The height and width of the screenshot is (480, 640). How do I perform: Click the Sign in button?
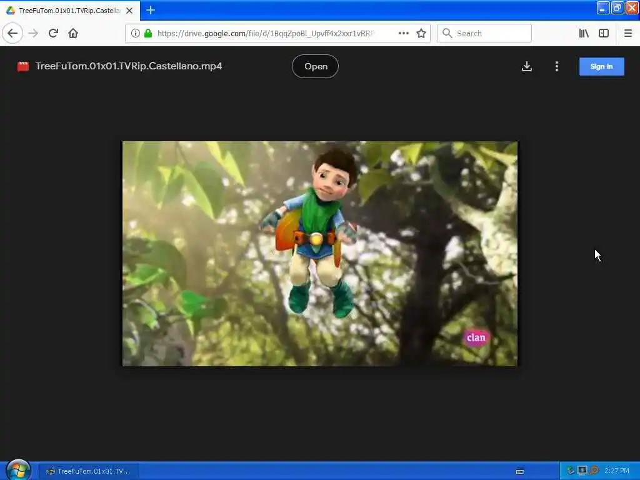pos(602,66)
